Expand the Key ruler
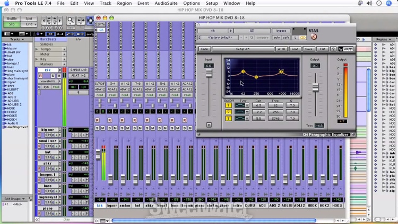This screenshot has height=224, width=398. coord(37,59)
